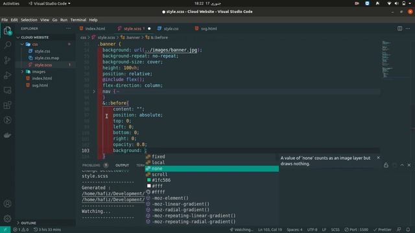Open the File menu

point(5,20)
